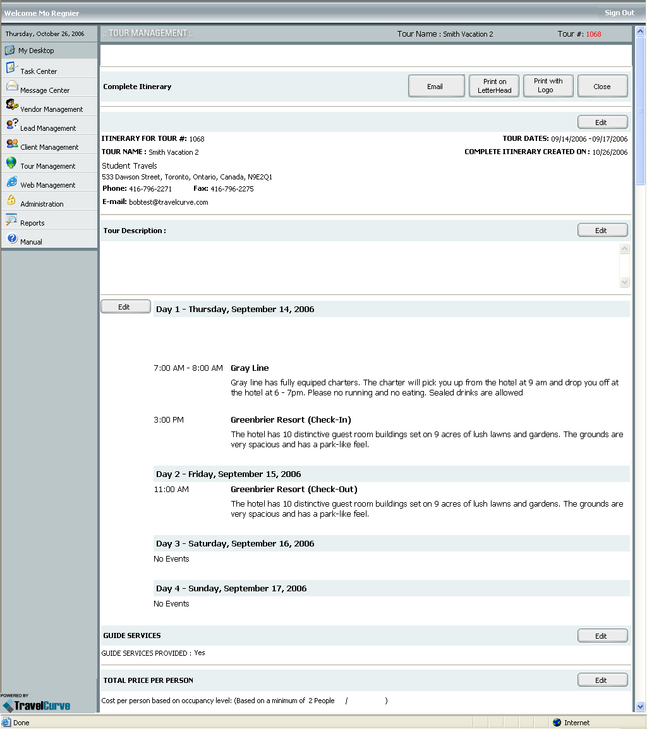Click the Vendor Management icon
The height and width of the screenshot is (729, 647).
12,105
